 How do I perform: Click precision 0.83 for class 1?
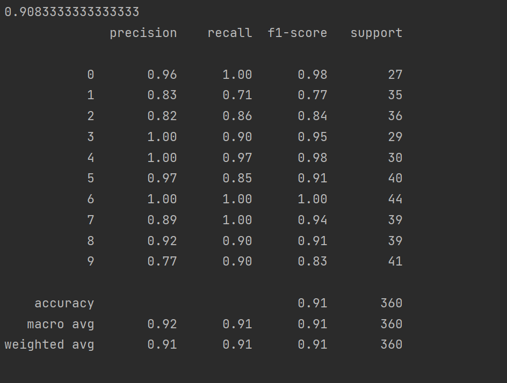coord(162,95)
